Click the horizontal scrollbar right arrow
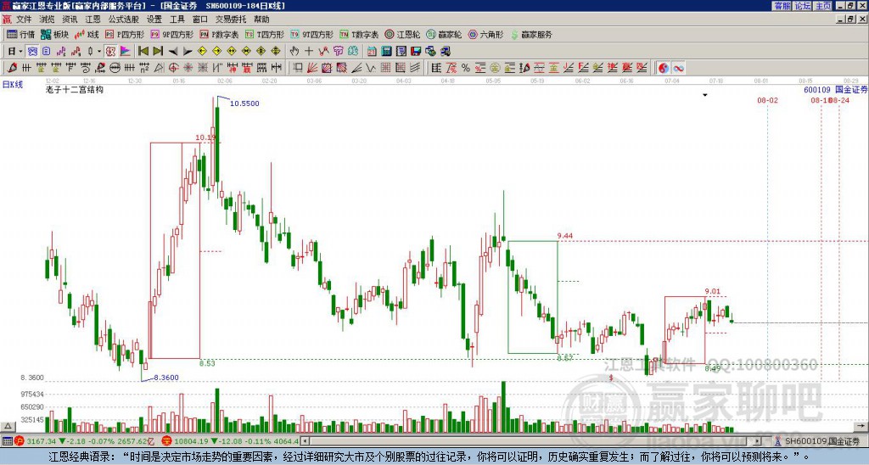This screenshot has height=465, width=869. [x=758, y=441]
